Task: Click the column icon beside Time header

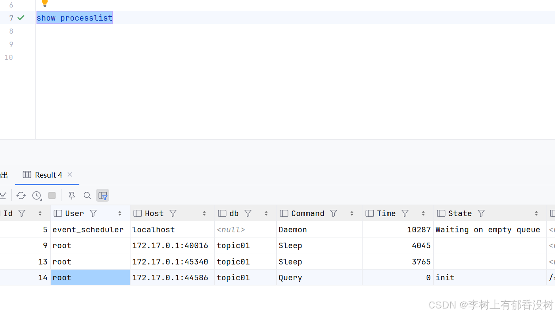Action: 370,213
